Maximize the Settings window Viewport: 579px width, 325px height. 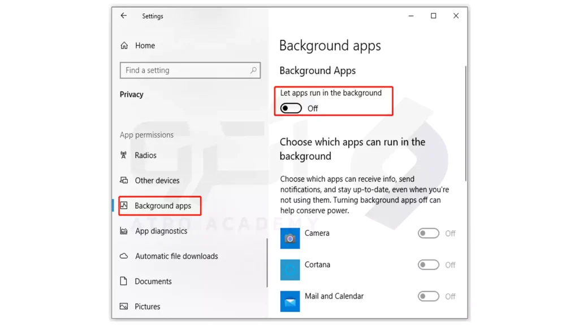434,16
